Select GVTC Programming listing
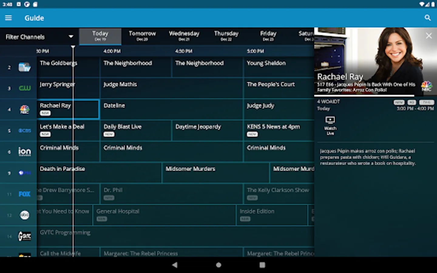Image resolution: width=437 pixels, height=273 pixels. (x=175, y=236)
